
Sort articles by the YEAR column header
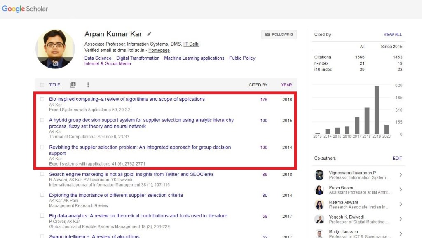click(x=286, y=85)
